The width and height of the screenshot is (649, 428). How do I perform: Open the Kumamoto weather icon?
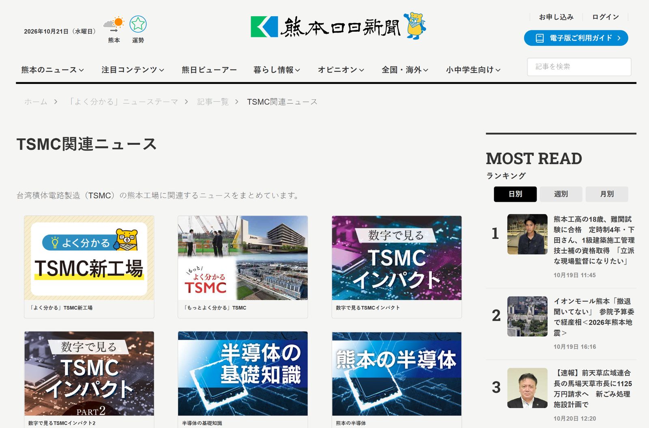(114, 25)
